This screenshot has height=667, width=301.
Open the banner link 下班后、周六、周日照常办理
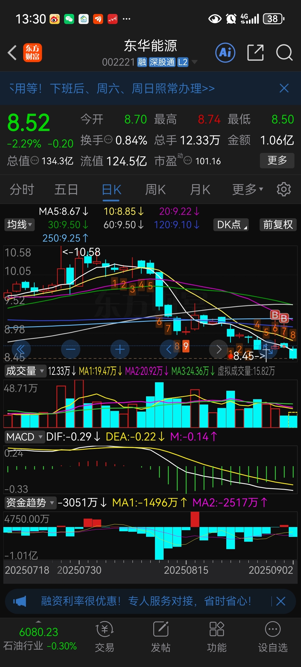pos(132,89)
